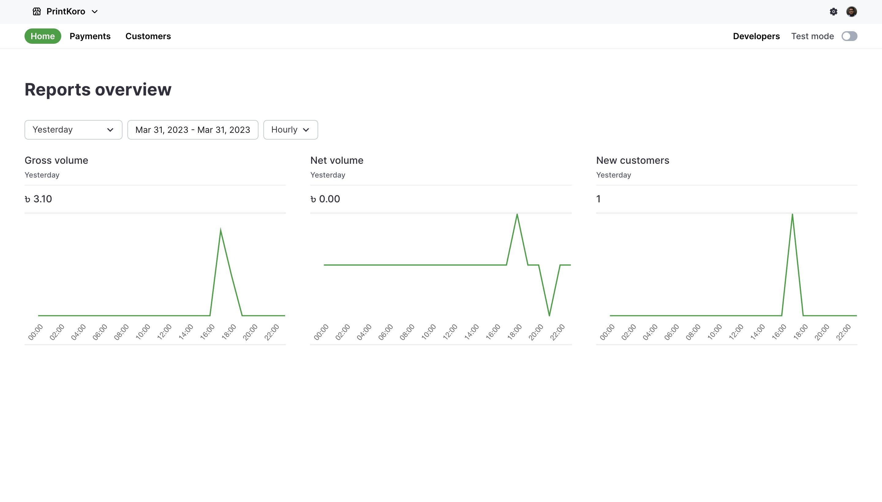This screenshot has width=882, height=502.
Task: Click the Gross volume chart peak
Action: (220, 229)
